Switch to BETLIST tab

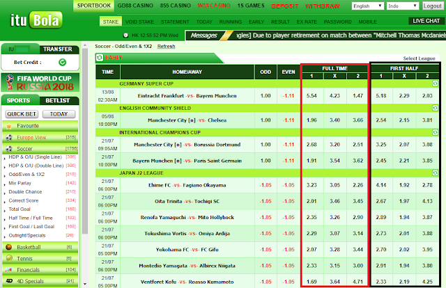pyautogui.click(x=58, y=101)
